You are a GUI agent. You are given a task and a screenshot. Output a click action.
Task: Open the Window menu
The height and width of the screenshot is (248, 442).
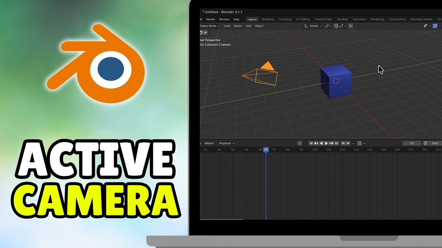coord(224,19)
